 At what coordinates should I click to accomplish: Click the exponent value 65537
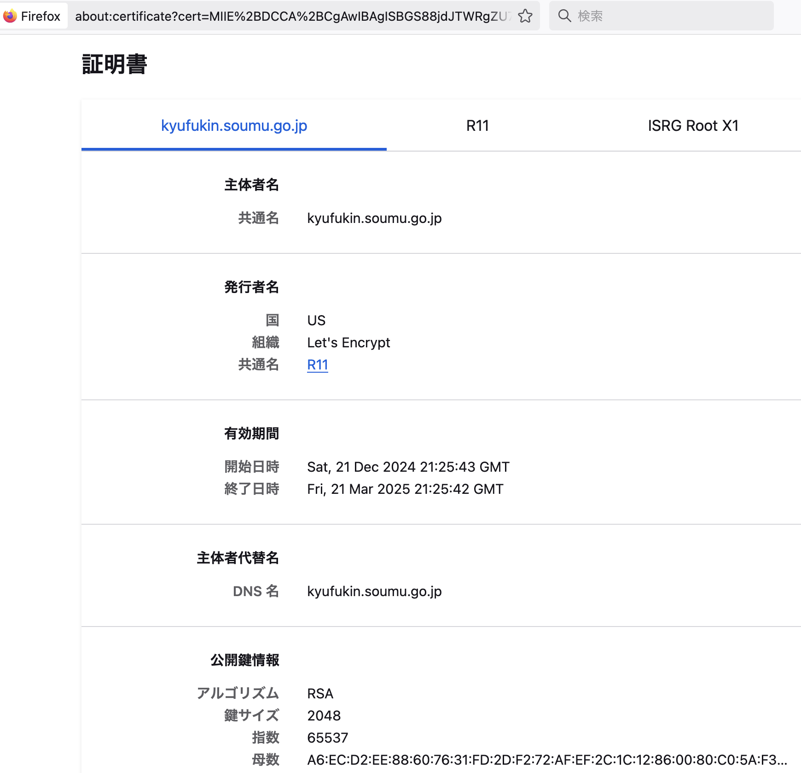tap(327, 738)
